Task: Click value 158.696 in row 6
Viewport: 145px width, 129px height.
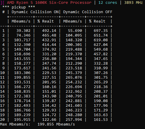Action: coord(22,54)
